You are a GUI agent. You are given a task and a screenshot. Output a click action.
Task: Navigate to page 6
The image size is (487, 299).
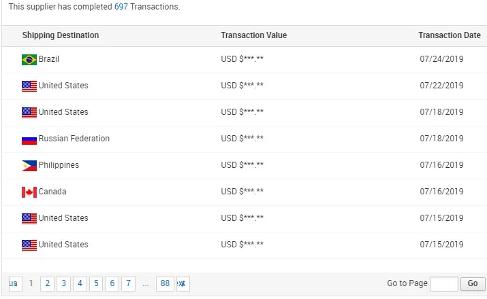[x=112, y=283]
